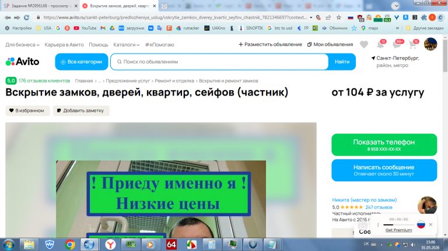Switch to the Задание №2956168 tab
This screenshot has height=251, width=448.
click(40, 6)
